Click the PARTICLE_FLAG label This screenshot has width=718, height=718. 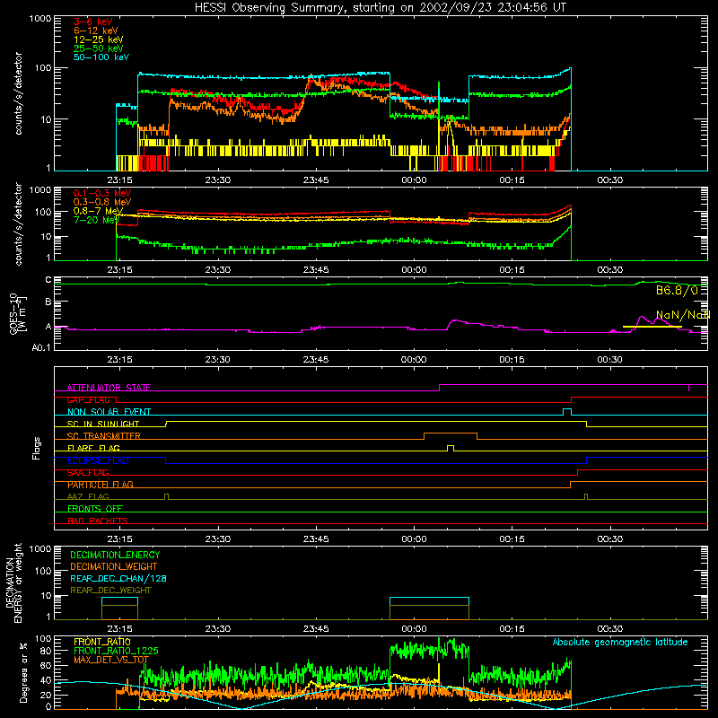[x=101, y=485]
